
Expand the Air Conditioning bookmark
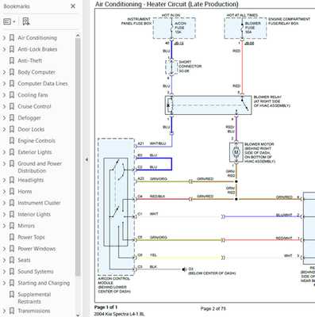coord(4,38)
